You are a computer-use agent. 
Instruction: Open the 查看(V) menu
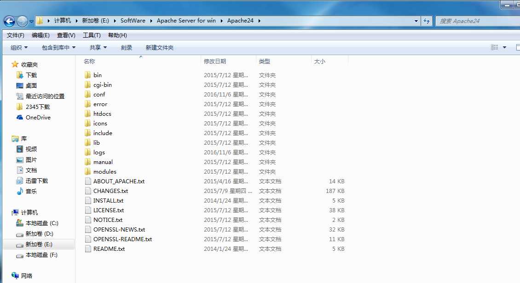(66, 35)
